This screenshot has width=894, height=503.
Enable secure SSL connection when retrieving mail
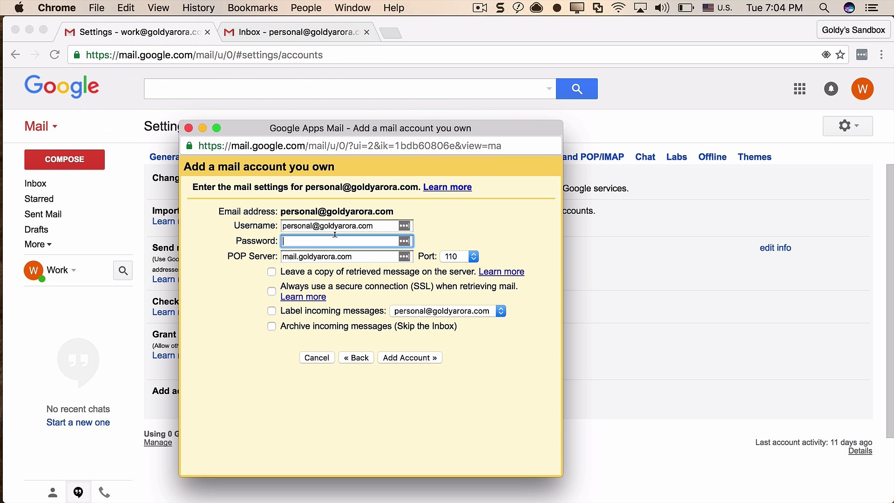pyautogui.click(x=271, y=291)
